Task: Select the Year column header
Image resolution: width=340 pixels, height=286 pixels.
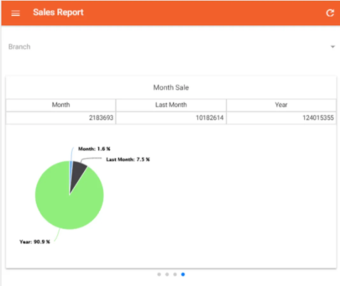Action: tap(281, 105)
